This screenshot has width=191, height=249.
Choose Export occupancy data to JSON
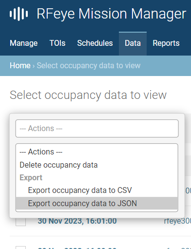click(x=97, y=203)
